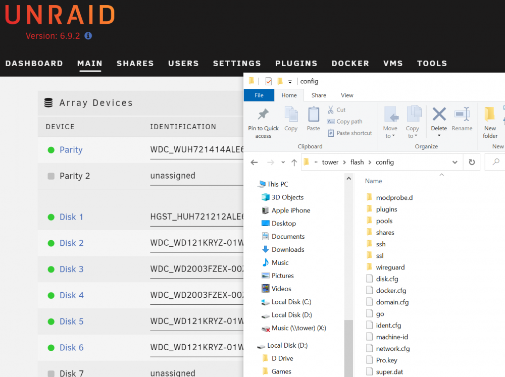Viewport: 505px width, 377px height.
Task: Select the Pro.key file
Action: click(382, 360)
